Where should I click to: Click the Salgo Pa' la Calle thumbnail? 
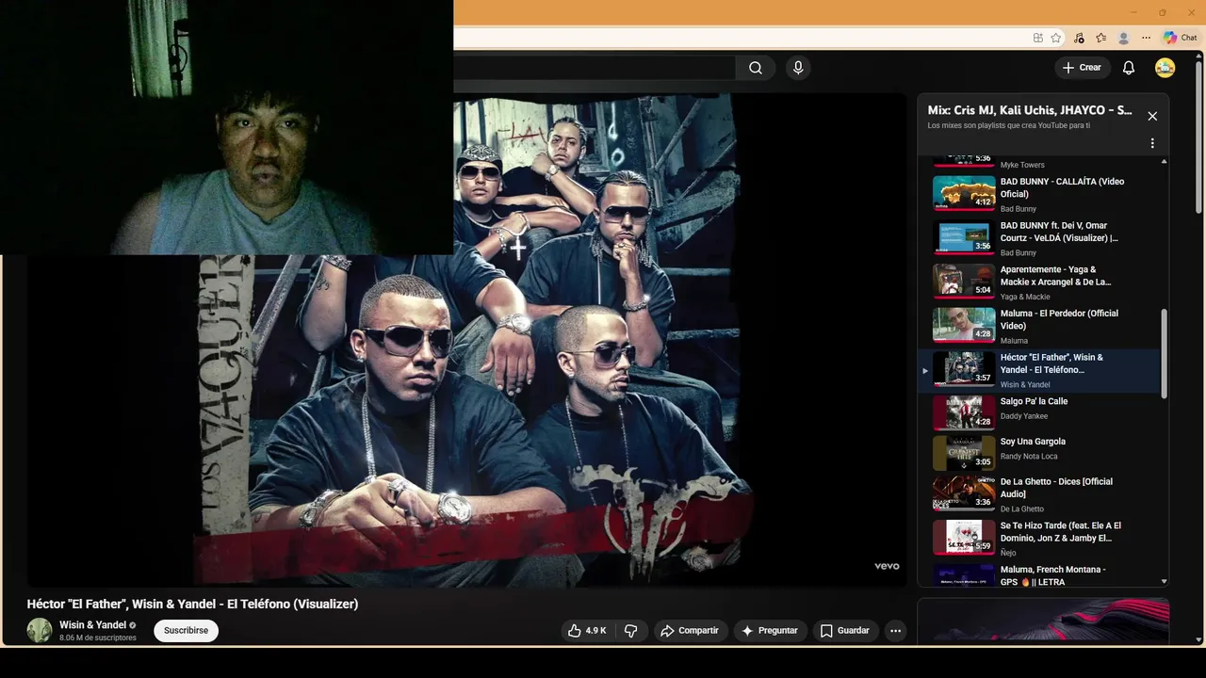pos(964,412)
